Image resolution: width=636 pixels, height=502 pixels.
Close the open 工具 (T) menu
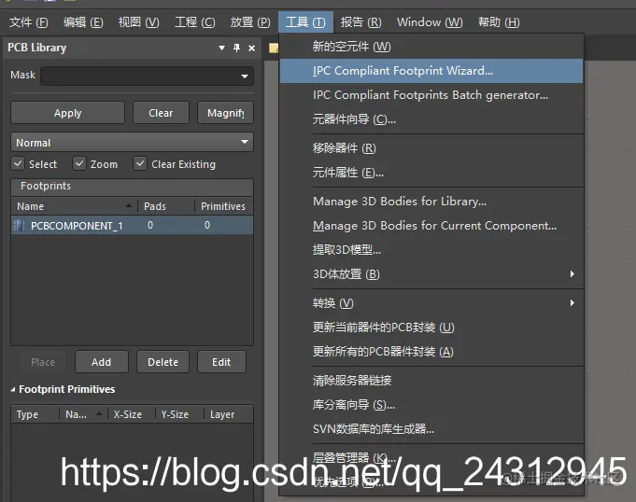305,21
